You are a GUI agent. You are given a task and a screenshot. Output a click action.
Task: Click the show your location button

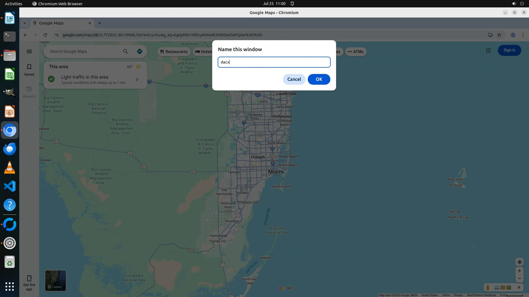pyautogui.click(x=519, y=262)
